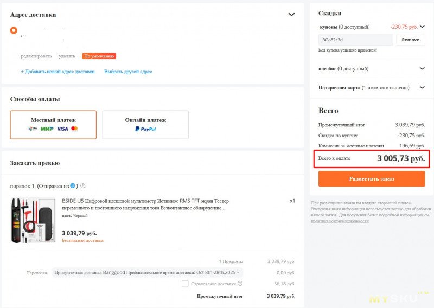The width and height of the screenshot is (434, 308).
Task: Click the Mastercard icon
Action: (x=74, y=129)
